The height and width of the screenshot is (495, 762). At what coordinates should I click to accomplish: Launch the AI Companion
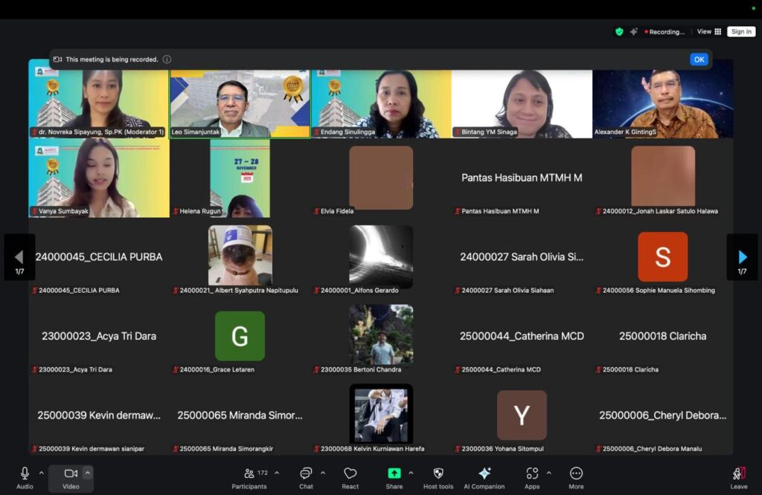pyautogui.click(x=484, y=476)
